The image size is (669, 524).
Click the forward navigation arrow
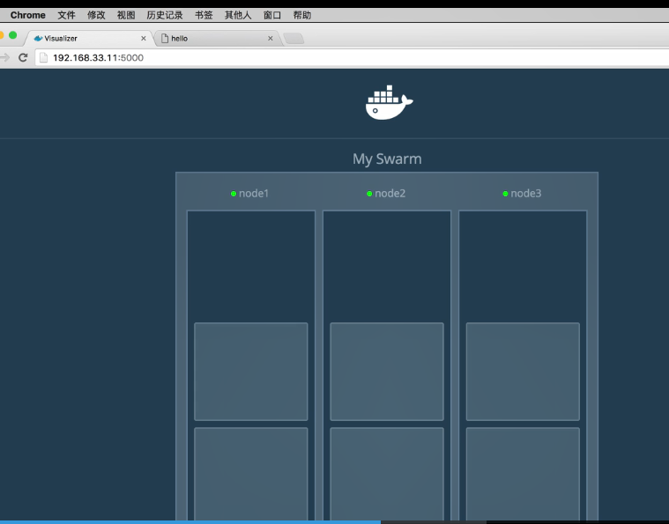[x=4, y=57]
